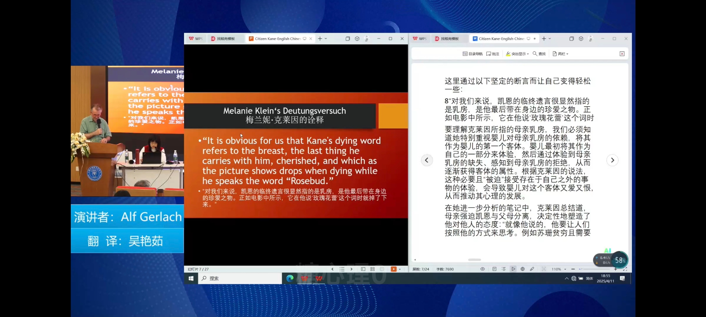Expand slideshow options dropdown arrow
This screenshot has width=706, height=317.
coord(400,269)
